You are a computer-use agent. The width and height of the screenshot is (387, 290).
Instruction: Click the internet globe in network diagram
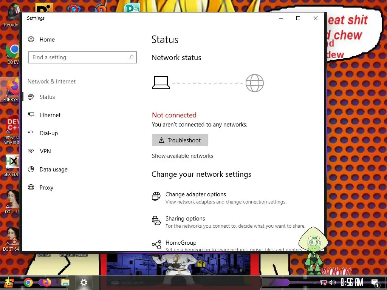coord(255,83)
